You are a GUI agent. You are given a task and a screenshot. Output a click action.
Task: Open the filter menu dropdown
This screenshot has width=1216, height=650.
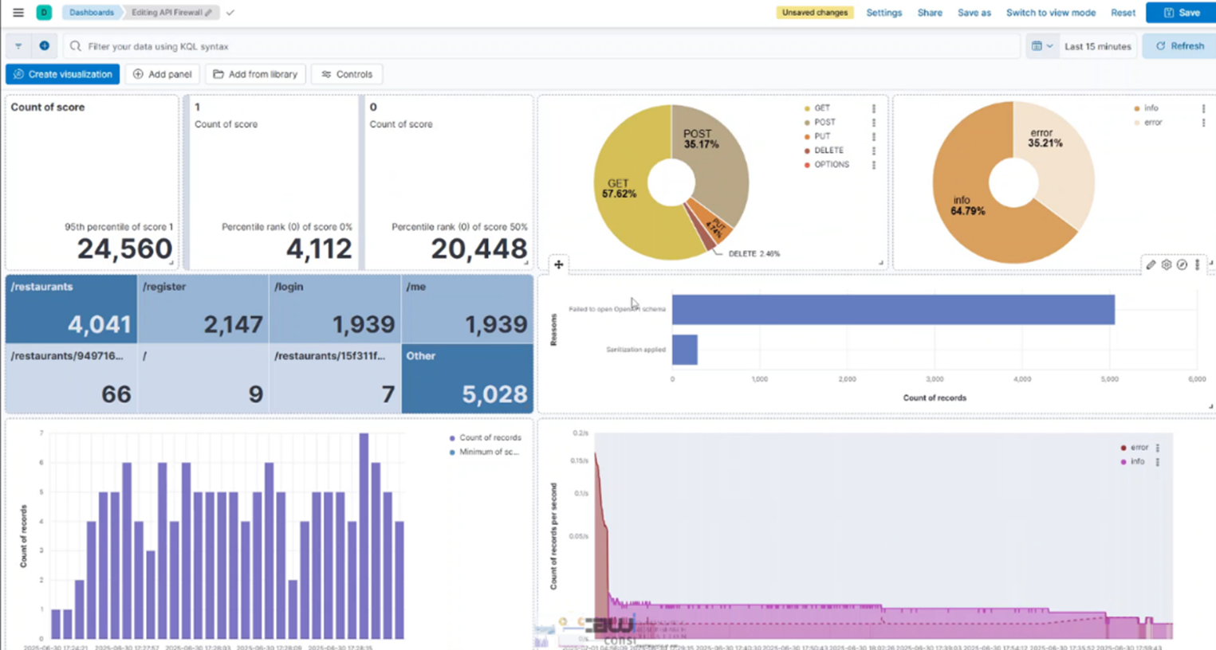coord(18,46)
